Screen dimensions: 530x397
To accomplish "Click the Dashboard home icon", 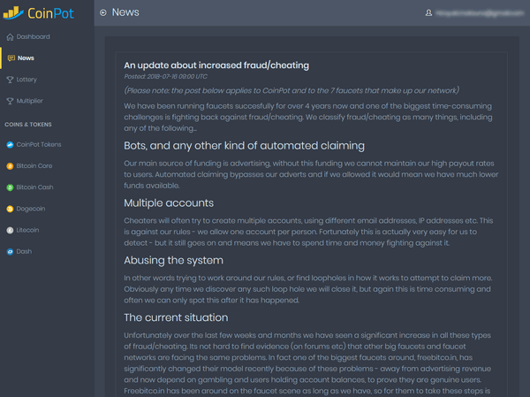I will click(x=10, y=37).
